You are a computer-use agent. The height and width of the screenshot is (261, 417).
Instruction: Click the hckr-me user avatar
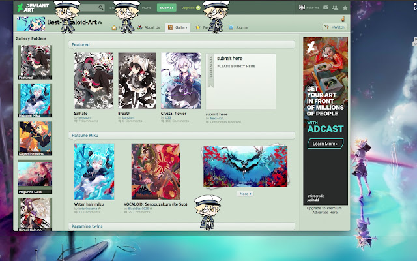pyautogui.click(x=302, y=7)
